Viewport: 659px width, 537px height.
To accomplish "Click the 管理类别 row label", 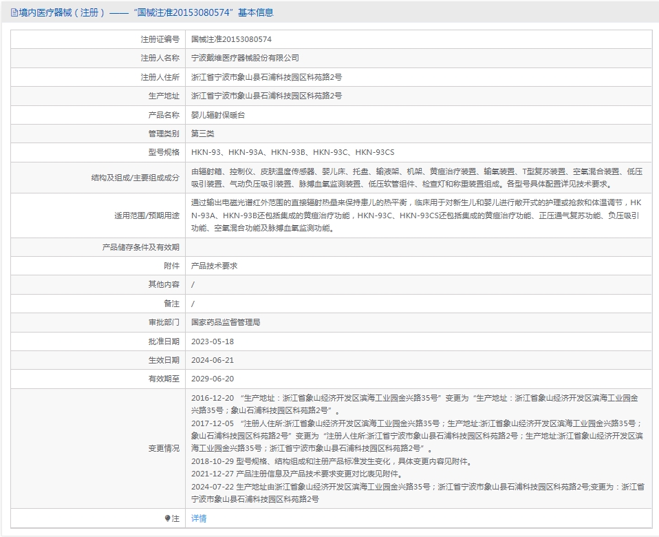I will [164, 134].
